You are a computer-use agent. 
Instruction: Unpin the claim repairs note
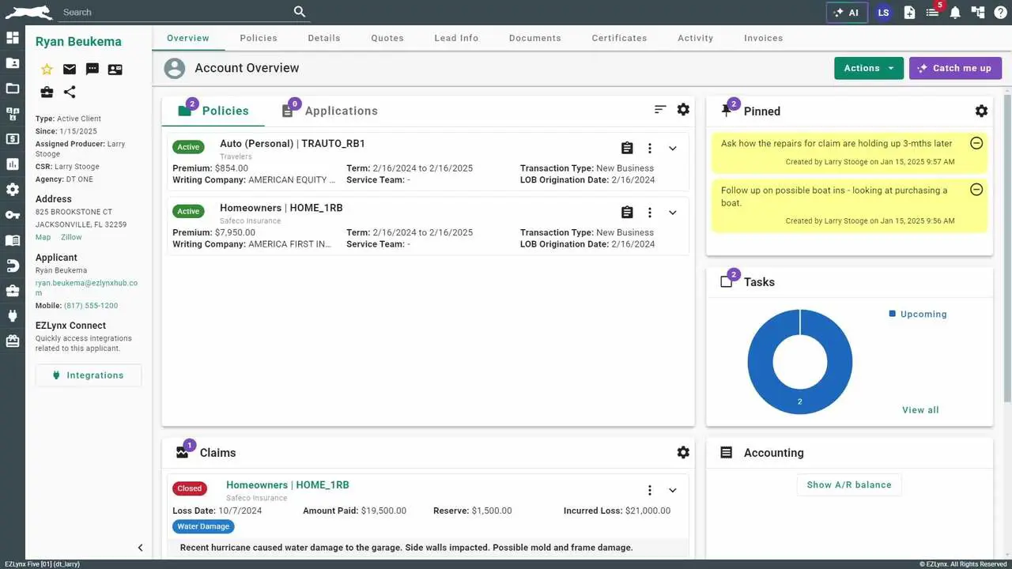click(976, 143)
